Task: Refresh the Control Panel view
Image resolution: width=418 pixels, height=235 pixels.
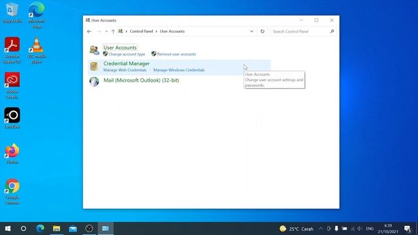Action: [x=263, y=31]
